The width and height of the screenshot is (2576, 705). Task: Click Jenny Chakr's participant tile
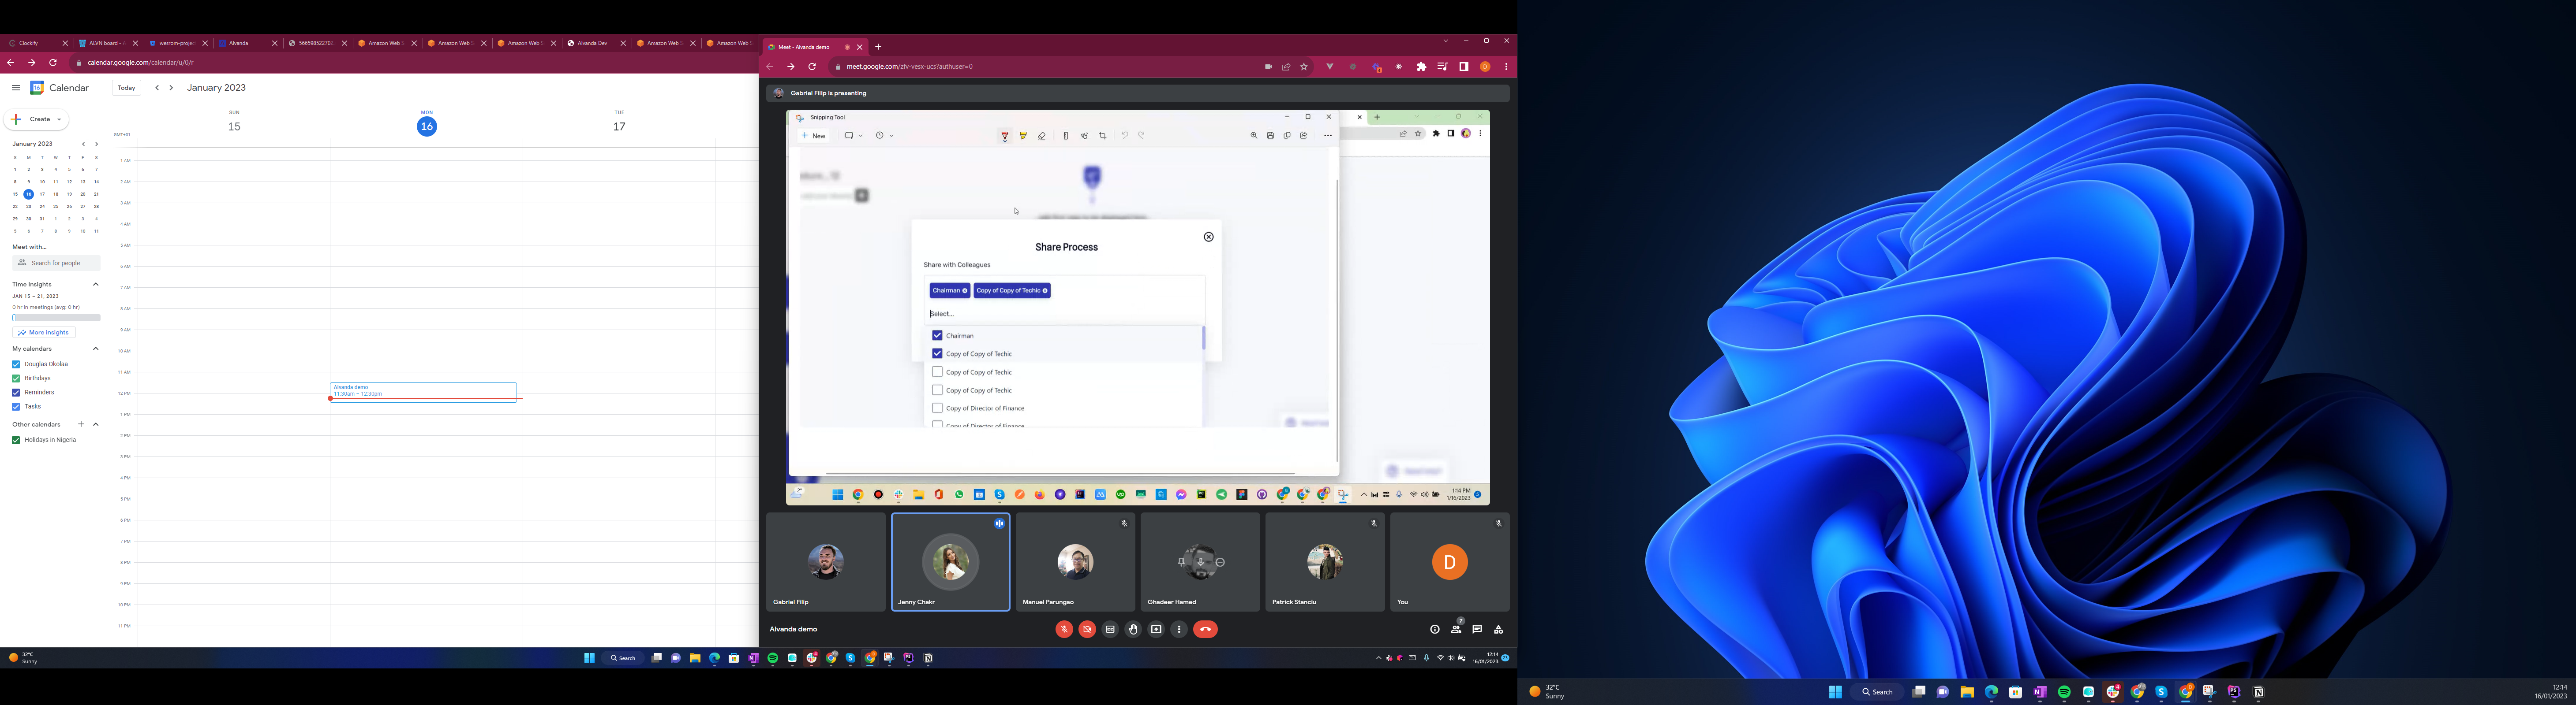pos(951,562)
